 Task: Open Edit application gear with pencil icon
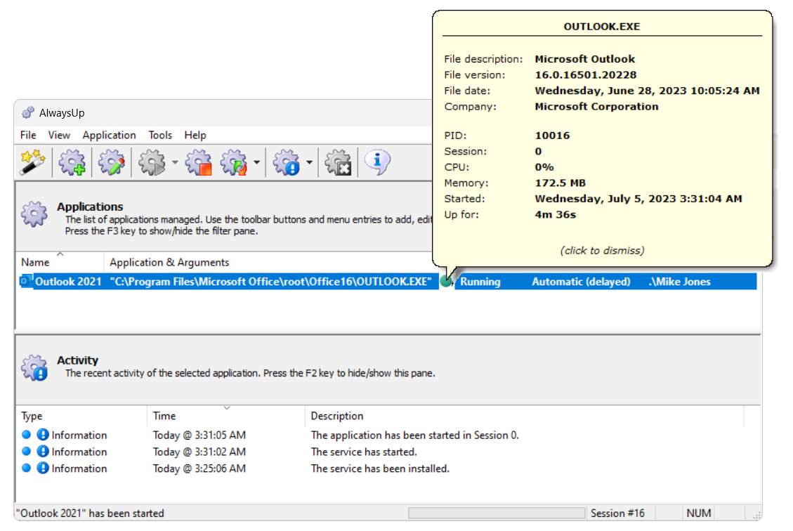click(112, 162)
